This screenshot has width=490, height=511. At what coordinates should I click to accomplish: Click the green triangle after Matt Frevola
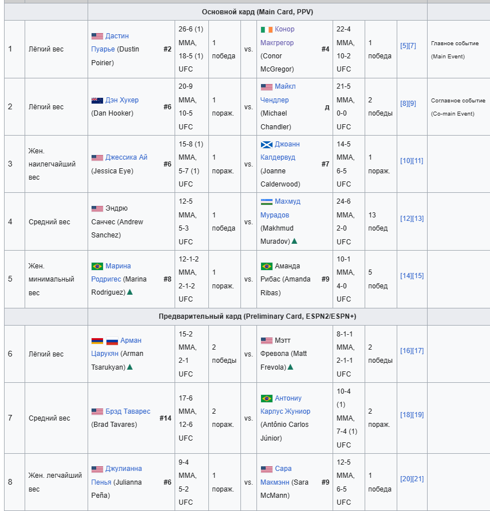pyautogui.click(x=290, y=367)
